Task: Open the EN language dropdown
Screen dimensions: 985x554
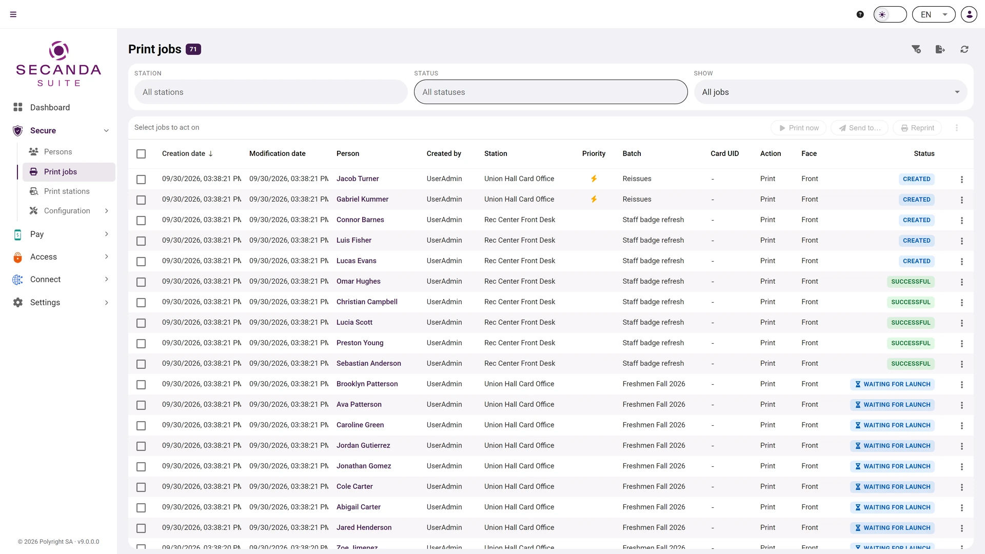Action: 934,14
